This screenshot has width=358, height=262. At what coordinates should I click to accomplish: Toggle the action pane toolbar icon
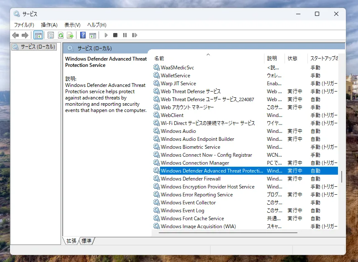coord(93,35)
